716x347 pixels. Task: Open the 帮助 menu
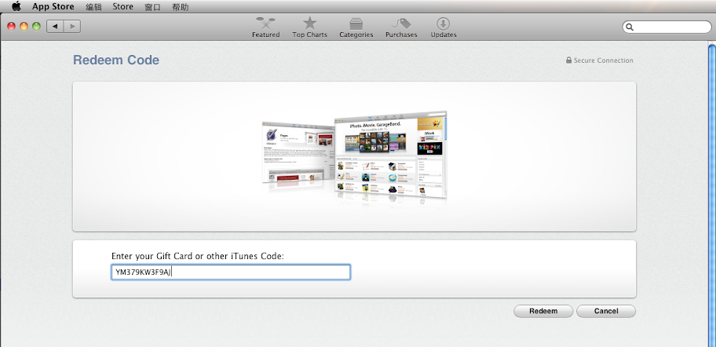[x=181, y=7]
